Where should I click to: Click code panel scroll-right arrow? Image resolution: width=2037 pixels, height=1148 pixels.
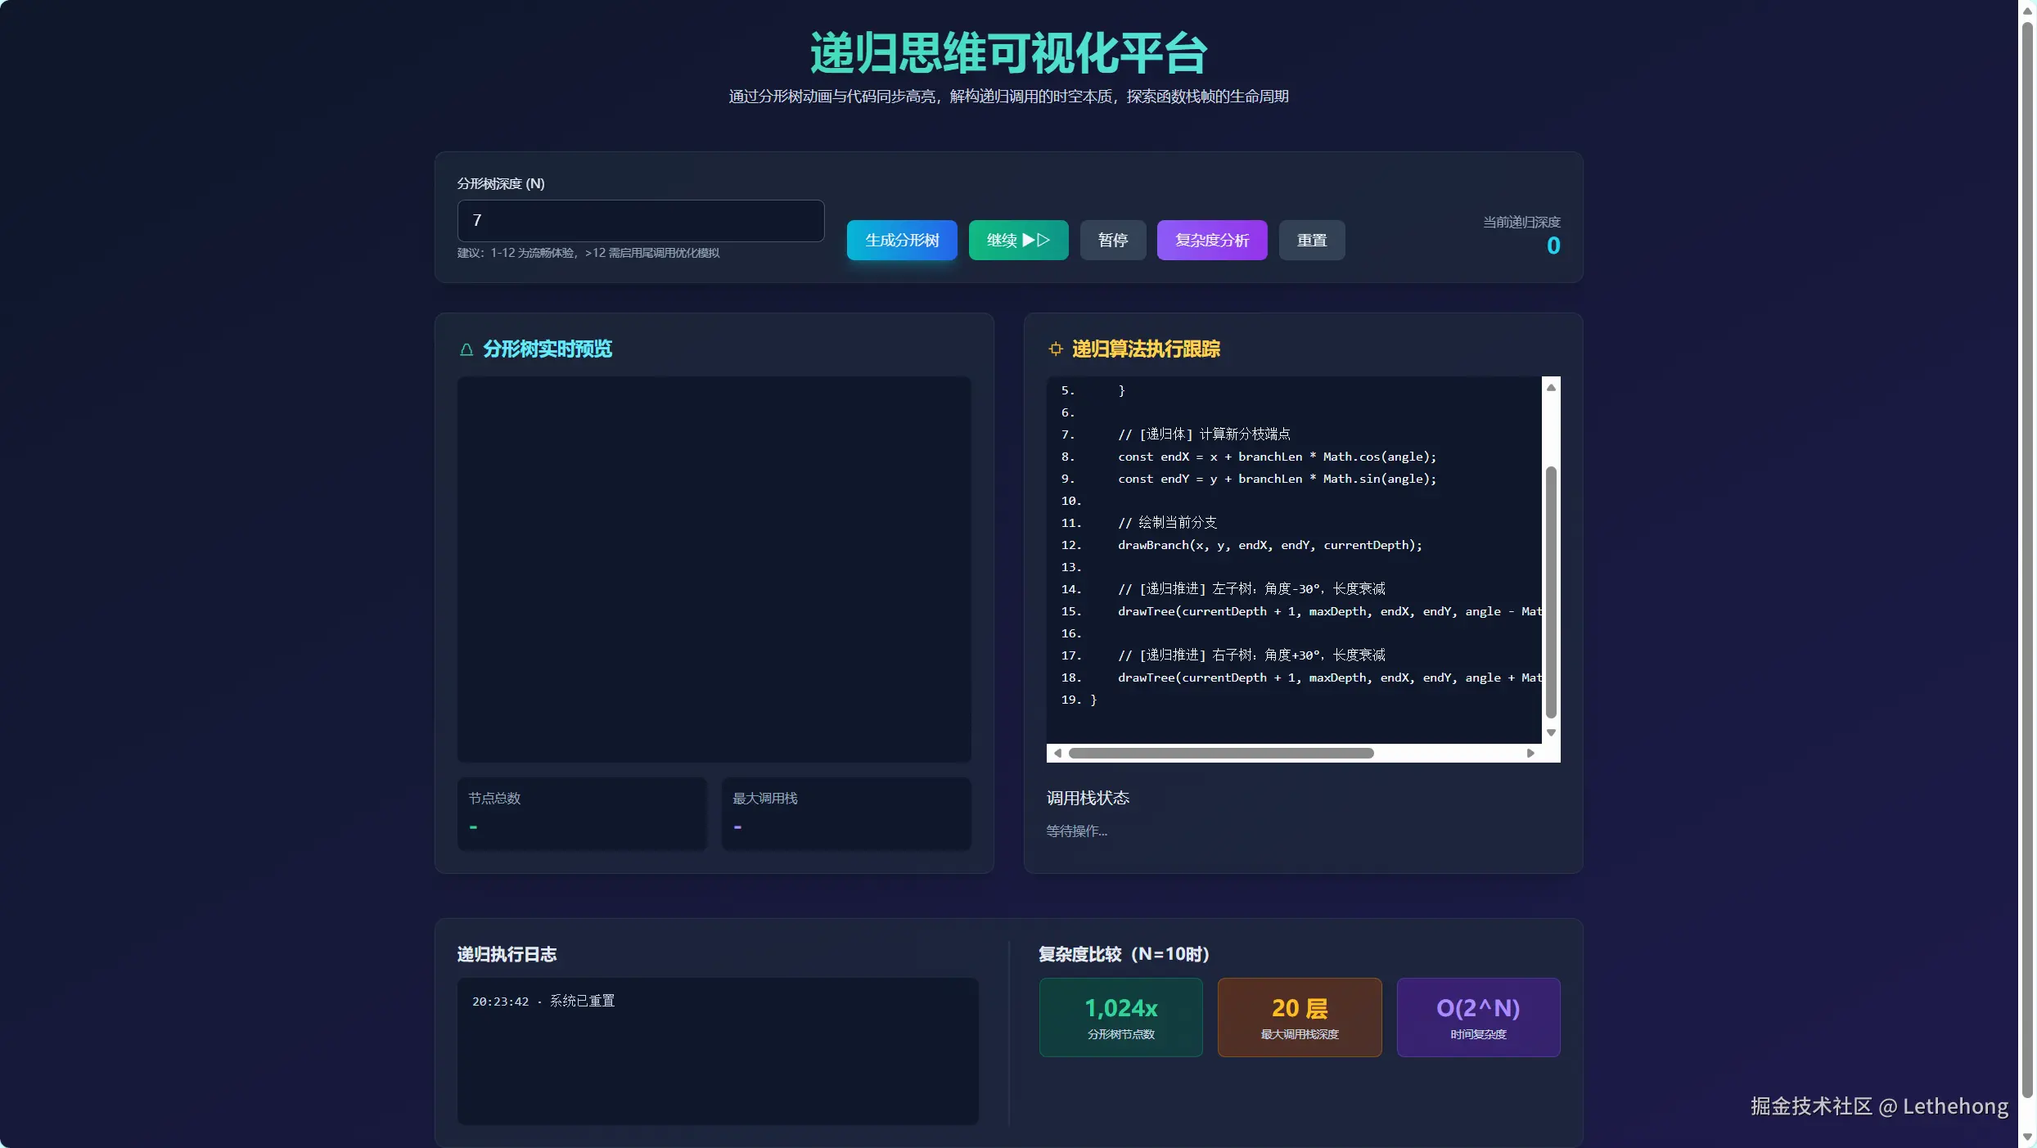click(x=1530, y=753)
